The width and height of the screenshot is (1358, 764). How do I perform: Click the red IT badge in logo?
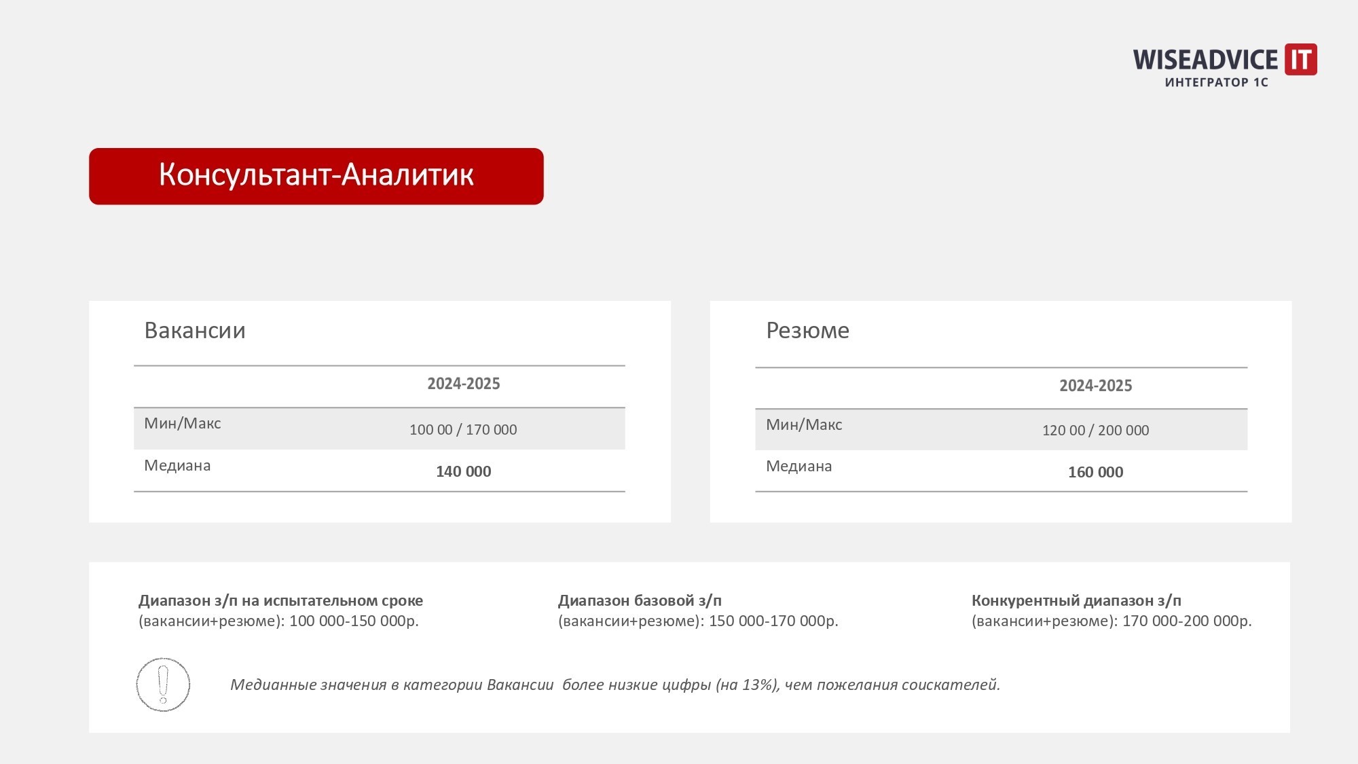pyautogui.click(x=1301, y=59)
